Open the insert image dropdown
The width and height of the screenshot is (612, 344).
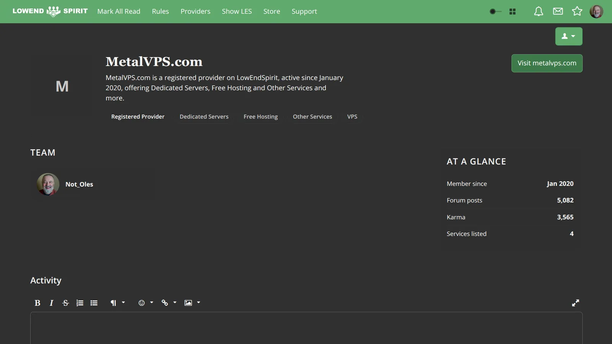tap(192, 303)
